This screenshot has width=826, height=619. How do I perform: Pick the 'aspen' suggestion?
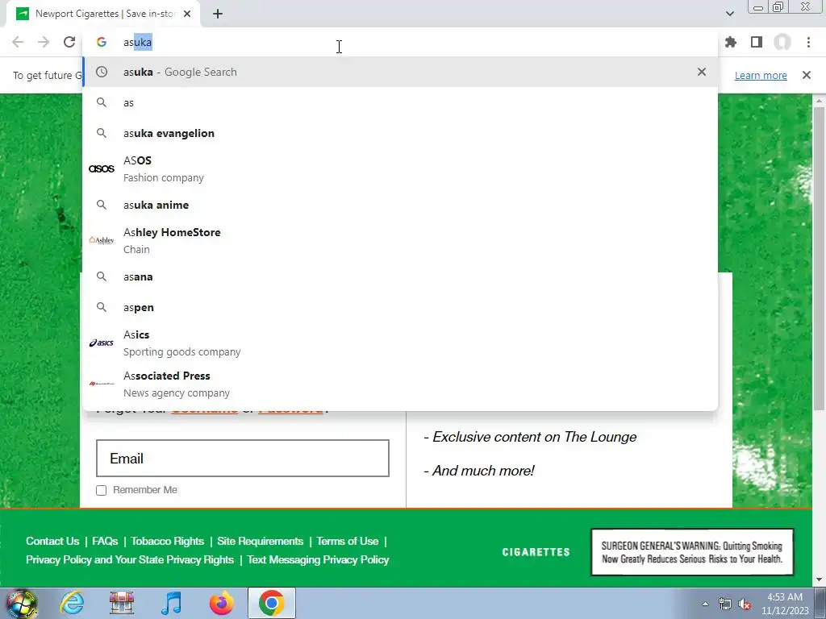click(400, 307)
